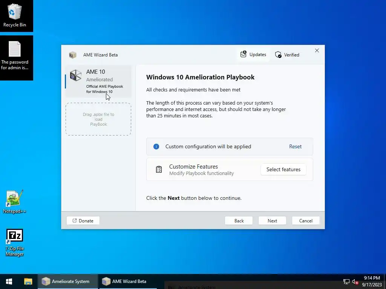Click the AME Wizard Beta cube logo in title bar

[73, 55]
